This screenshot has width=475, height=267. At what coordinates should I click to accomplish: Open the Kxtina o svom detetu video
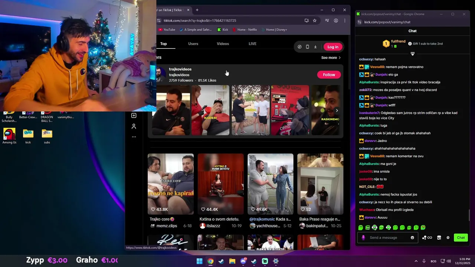(220, 184)
